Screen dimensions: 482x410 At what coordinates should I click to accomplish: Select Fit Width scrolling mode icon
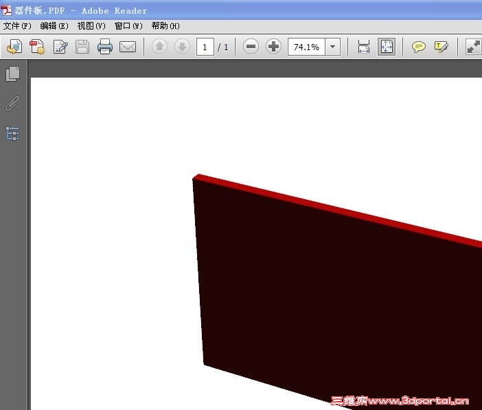tap(364, 47)
